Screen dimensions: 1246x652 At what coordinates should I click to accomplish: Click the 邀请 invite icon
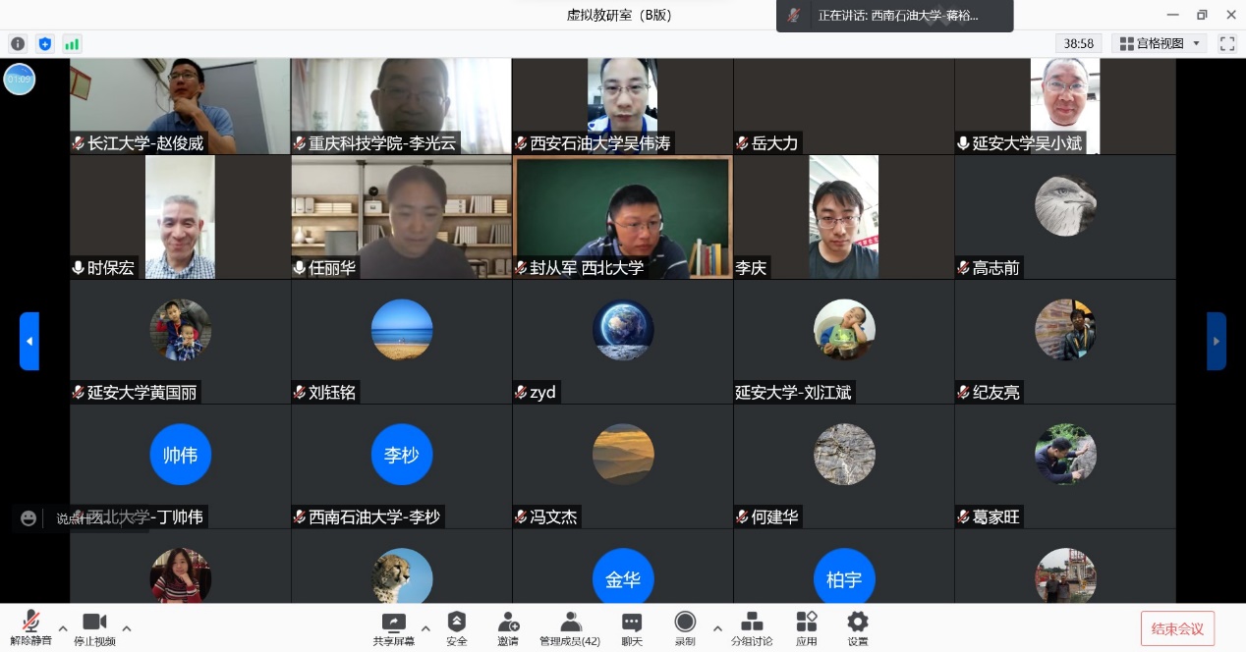(508, 627)
